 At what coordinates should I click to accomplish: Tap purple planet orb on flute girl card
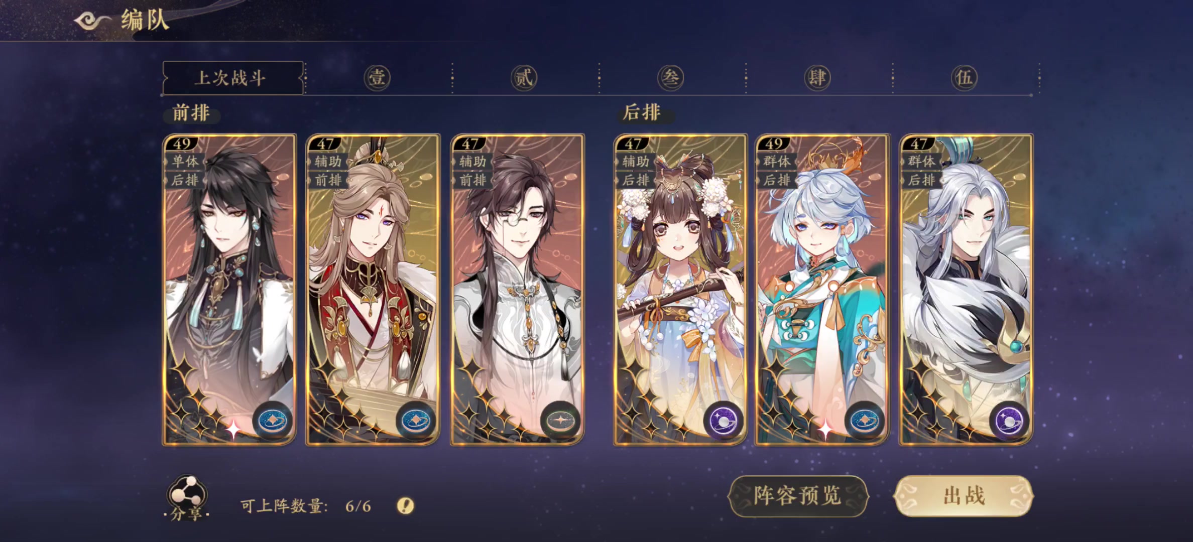723,421
